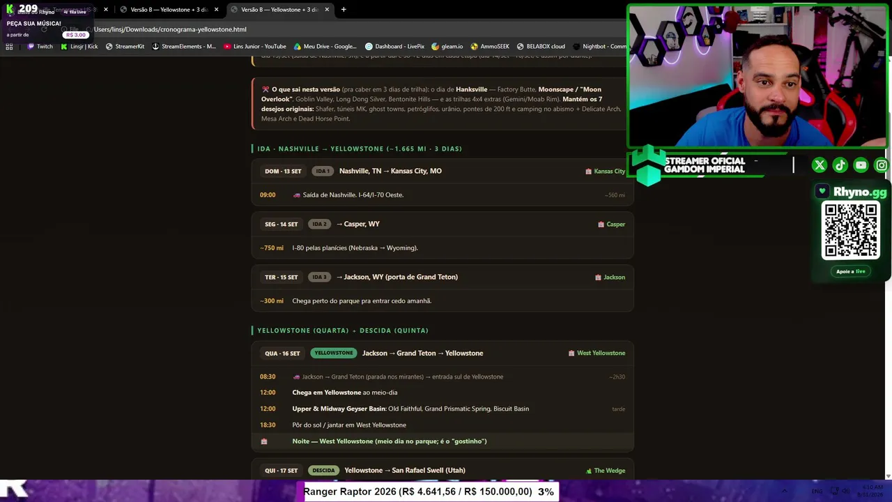
Task: Switch to the second Versão B — Yellowstone tab
Action: [169, 10]
